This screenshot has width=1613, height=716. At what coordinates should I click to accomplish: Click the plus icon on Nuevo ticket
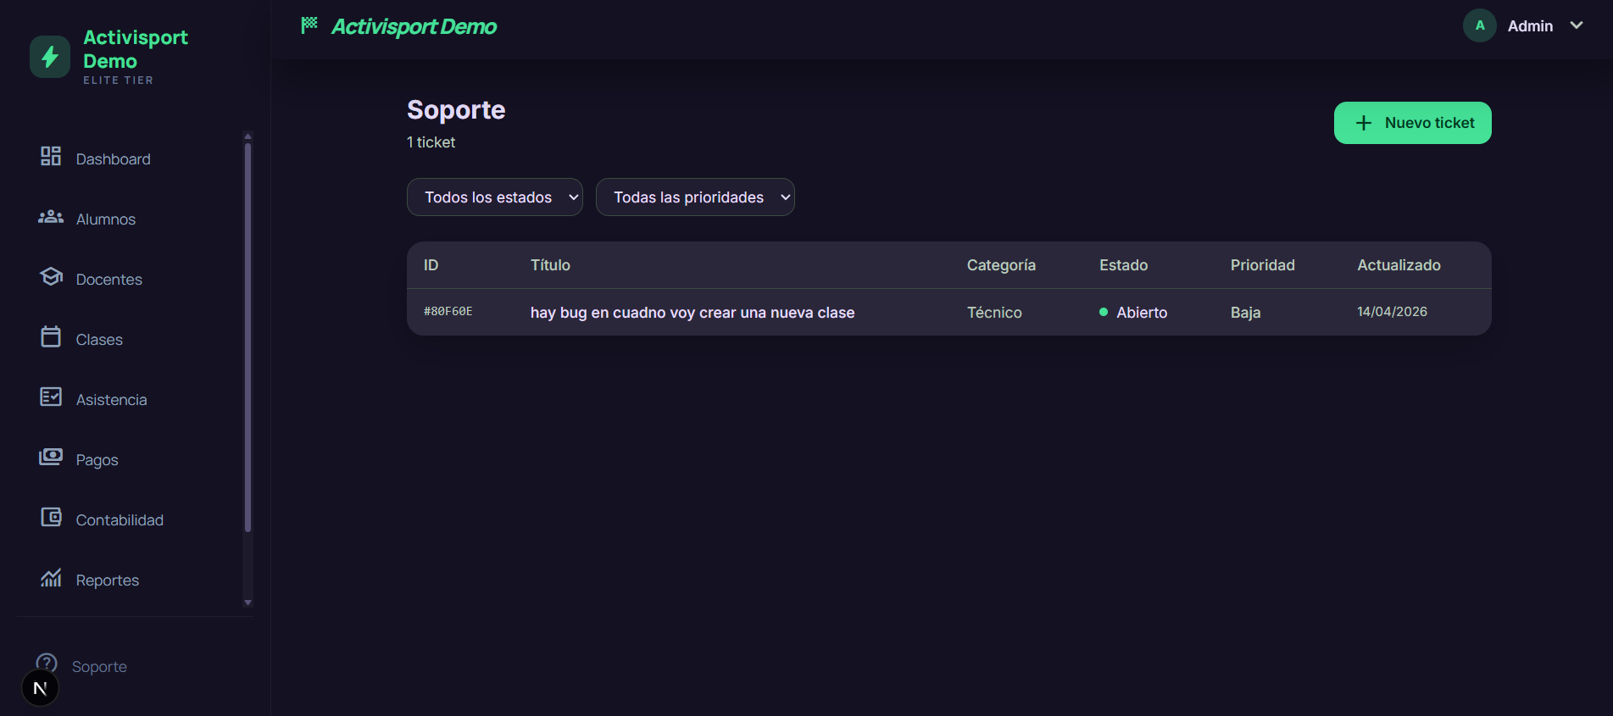click(x=1364, y=123)
